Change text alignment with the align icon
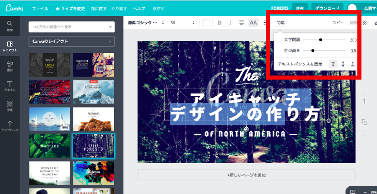The height and width of the screenshot is (194, 377). click(x=242, y=23)
